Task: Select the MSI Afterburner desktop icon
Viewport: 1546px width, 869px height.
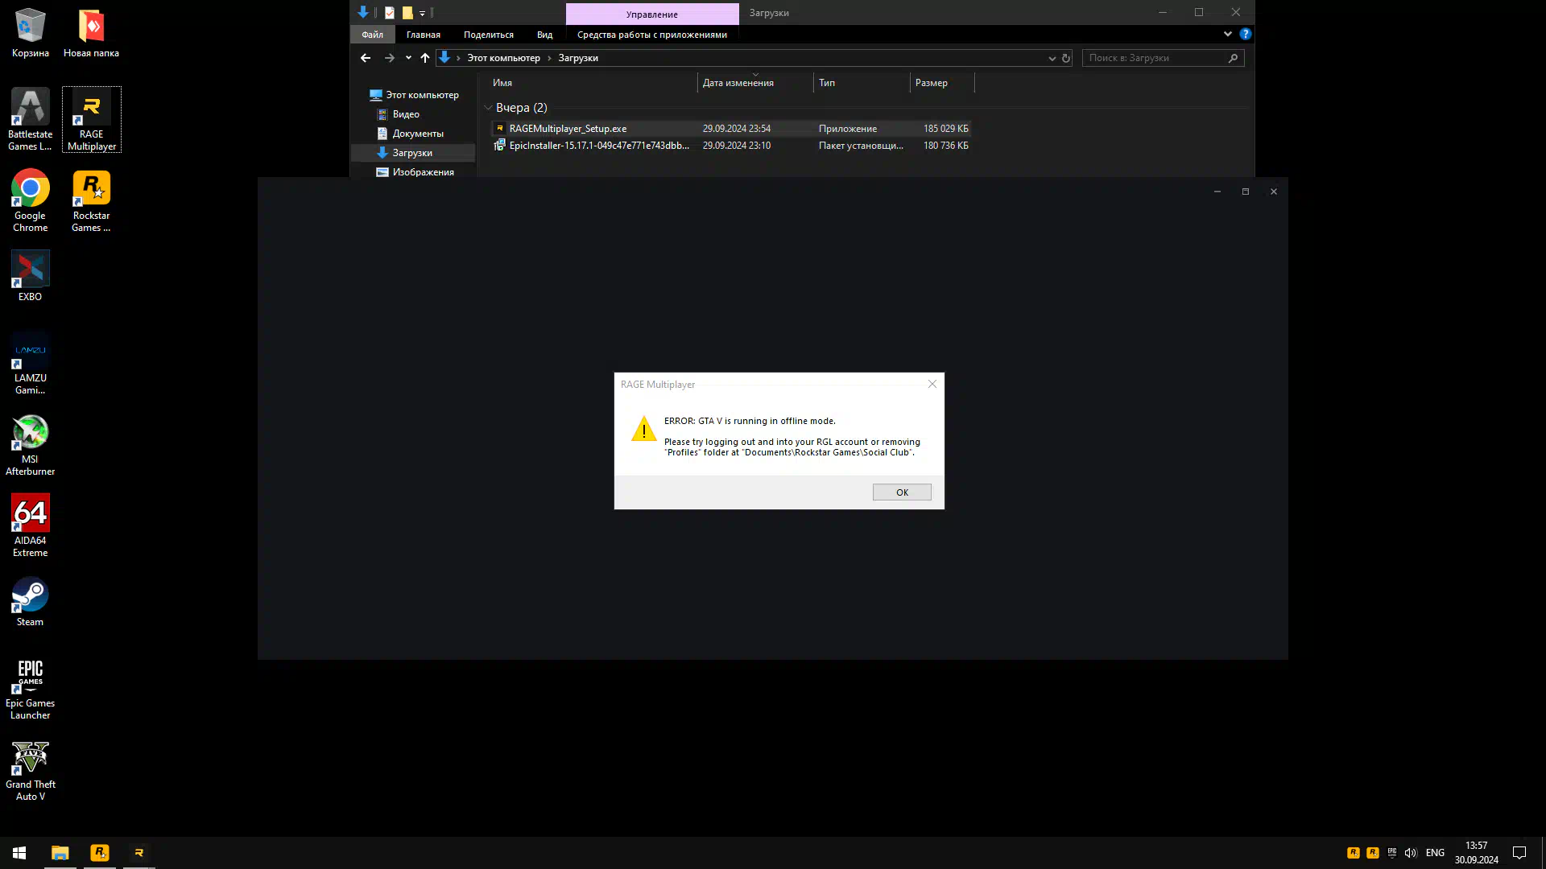Action: click(x=30, y=444)
